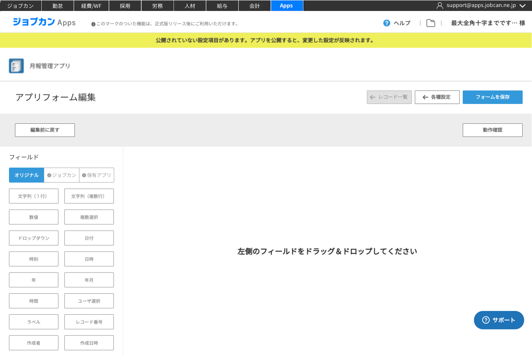Click the レコード一覧 back button
The height and width of the screenshot is (356, 532).
coord(389,97)
